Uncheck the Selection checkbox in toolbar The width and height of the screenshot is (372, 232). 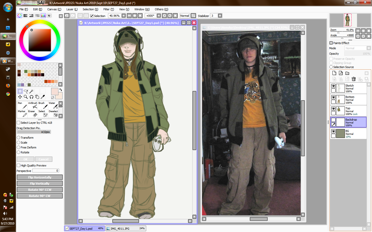click(x=92, y=16)
